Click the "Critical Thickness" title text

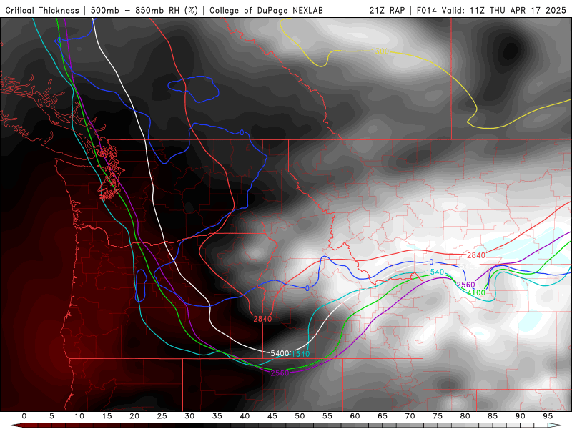point(42,10)
